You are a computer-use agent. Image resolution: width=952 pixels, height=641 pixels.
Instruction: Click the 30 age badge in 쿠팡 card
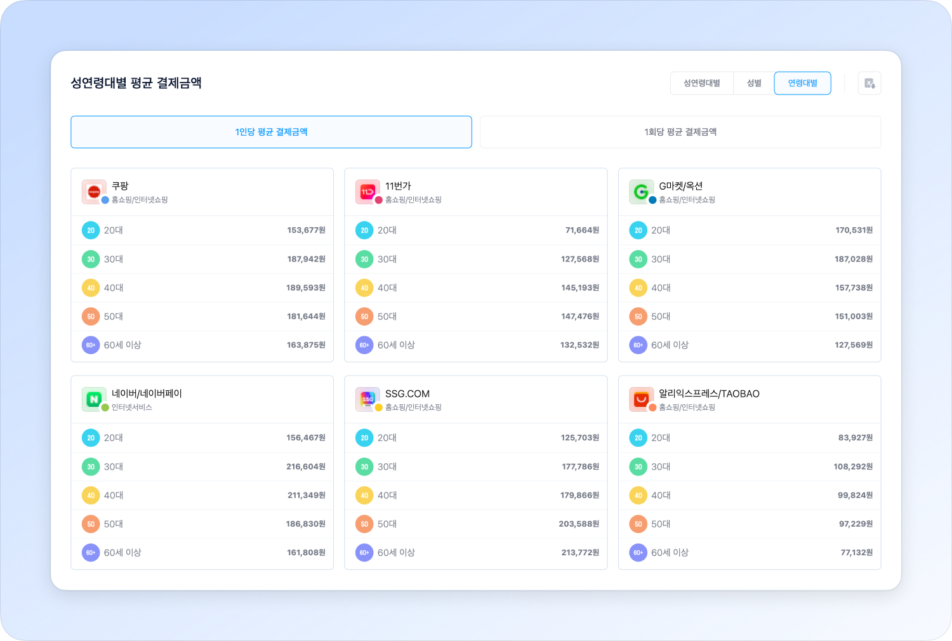coord(91,259)
